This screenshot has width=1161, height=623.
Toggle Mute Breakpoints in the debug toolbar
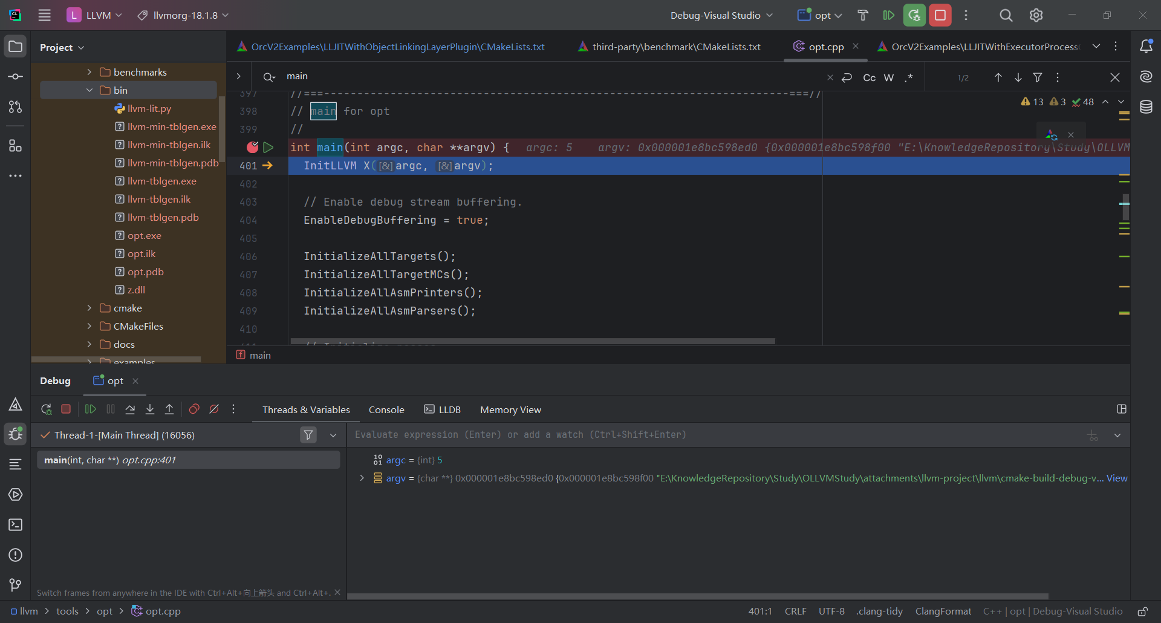point(214,409)
